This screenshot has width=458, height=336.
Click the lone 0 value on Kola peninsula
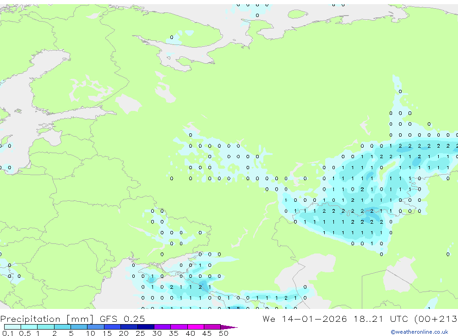(171, 37)
